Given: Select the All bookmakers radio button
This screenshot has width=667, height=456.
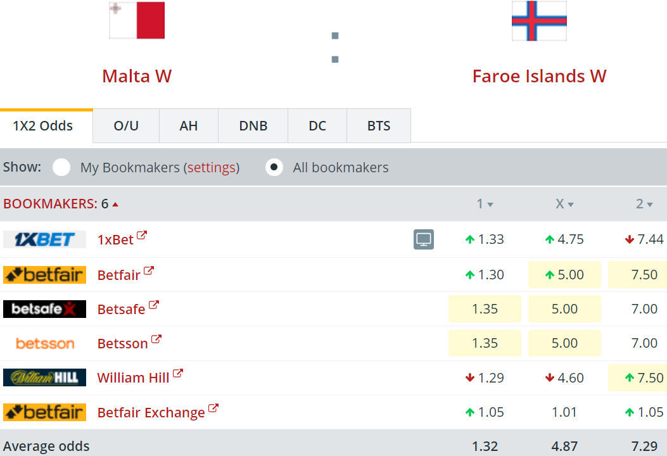Looking at the screenshot, I should click(x=274, y=167).
